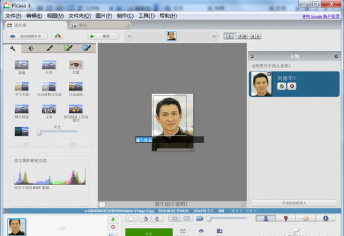This screenshot has width=344, height=236.
Task: Go to previous photo with left arrow
Action: click(129, 36)
